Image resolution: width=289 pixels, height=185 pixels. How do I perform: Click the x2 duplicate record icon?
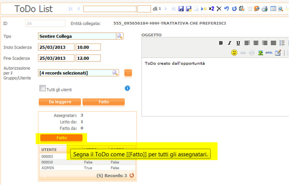(x=211, y=9)
